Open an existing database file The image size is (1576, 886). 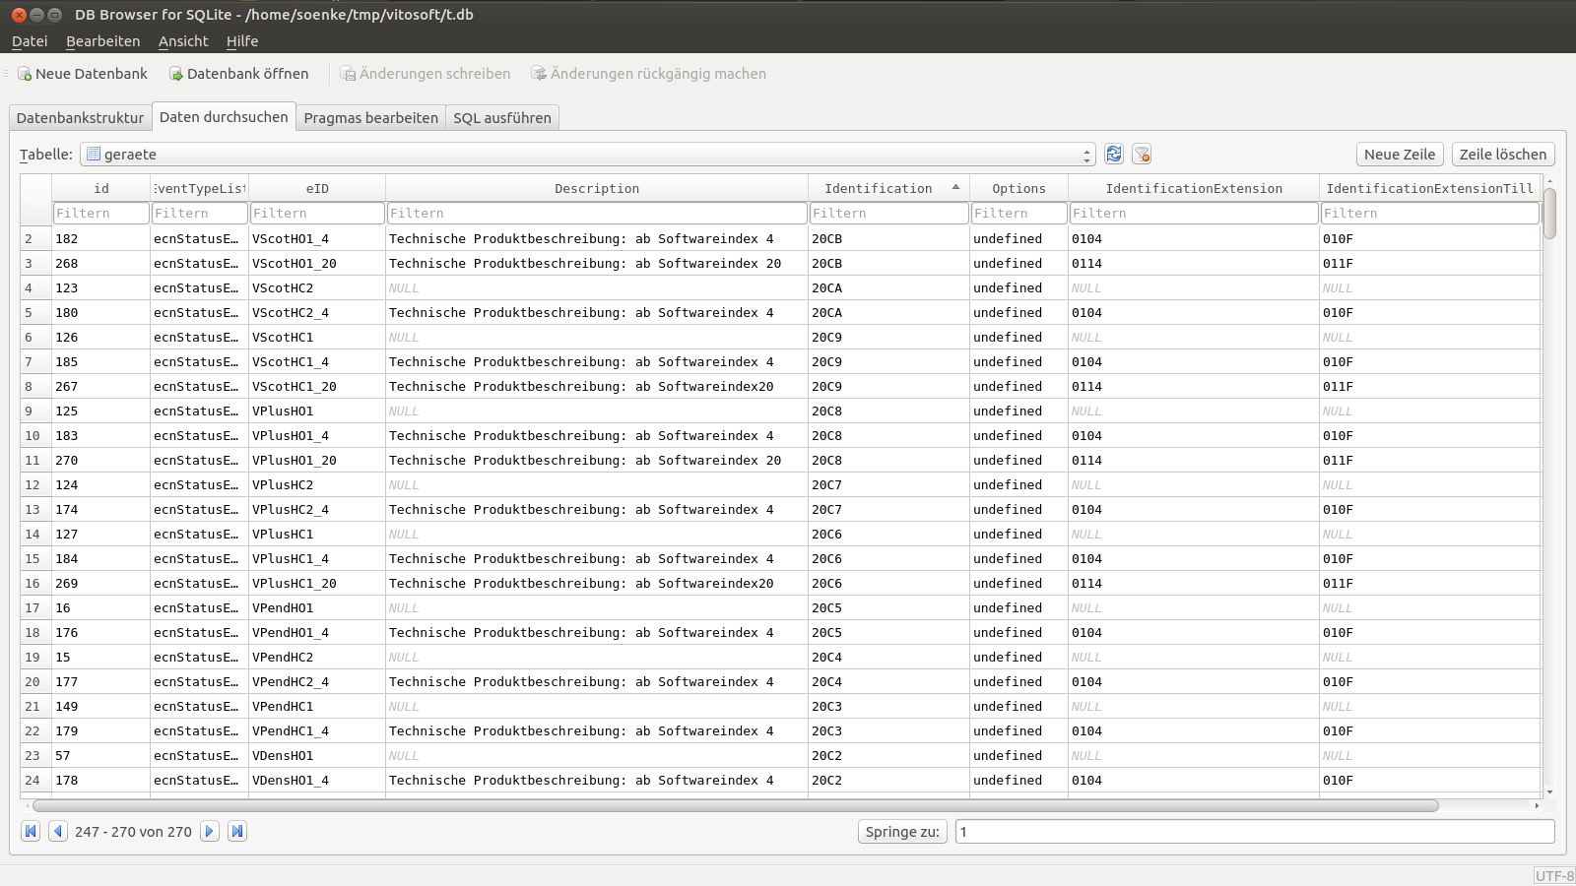click(239, 73)
